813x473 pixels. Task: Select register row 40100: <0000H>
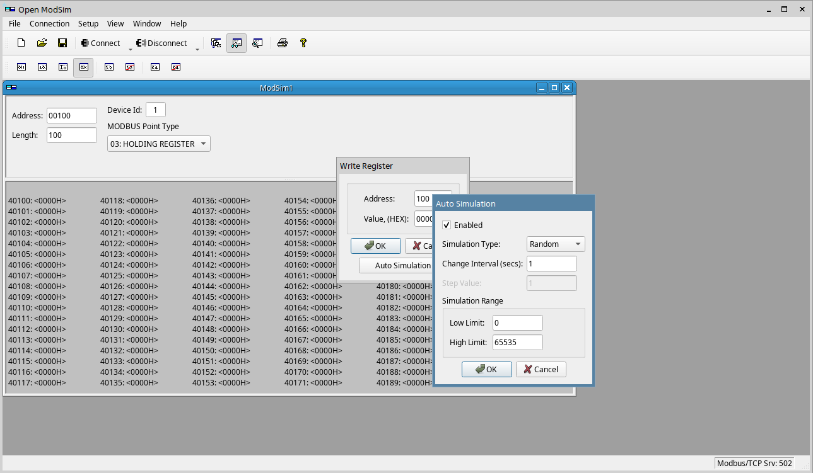coord(37,201)
